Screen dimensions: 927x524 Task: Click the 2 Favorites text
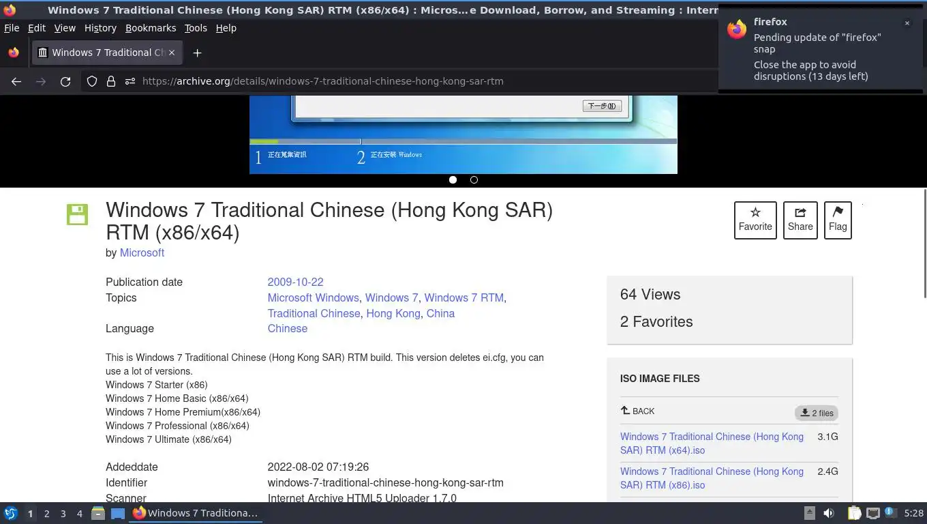click(656, 321)
